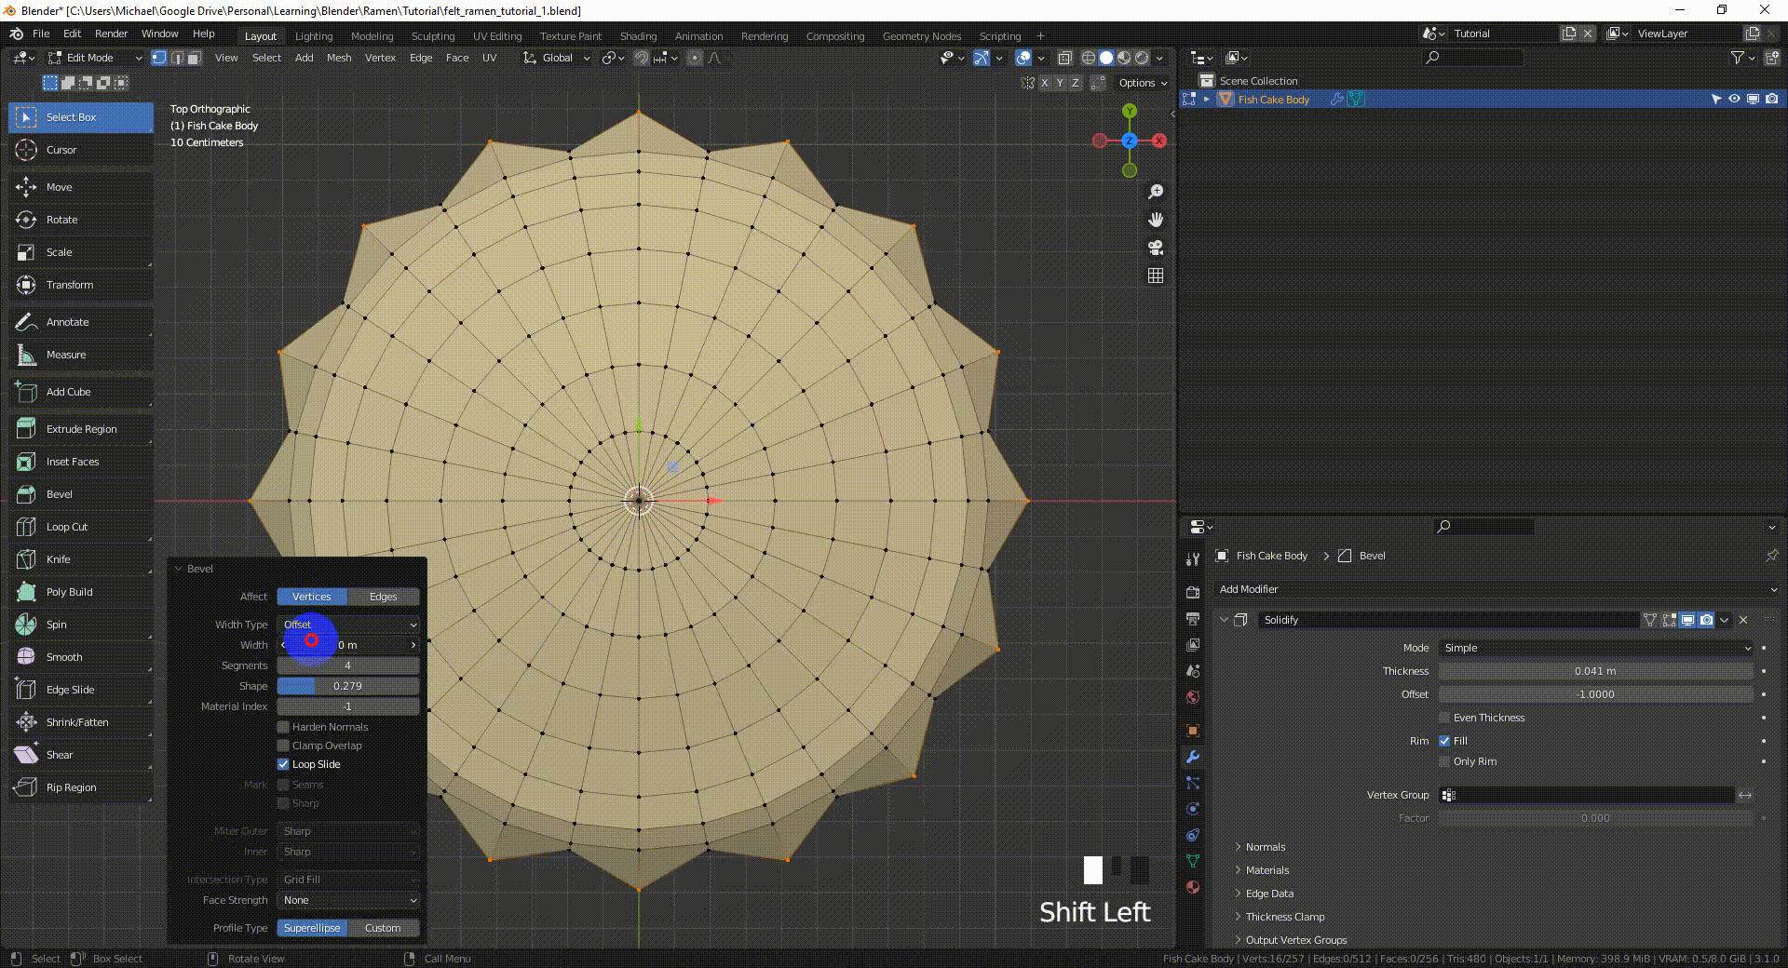Screen dimensions: 1788x968
Task: Open the Add Modifier dropdown
Action: (1496, 589)
